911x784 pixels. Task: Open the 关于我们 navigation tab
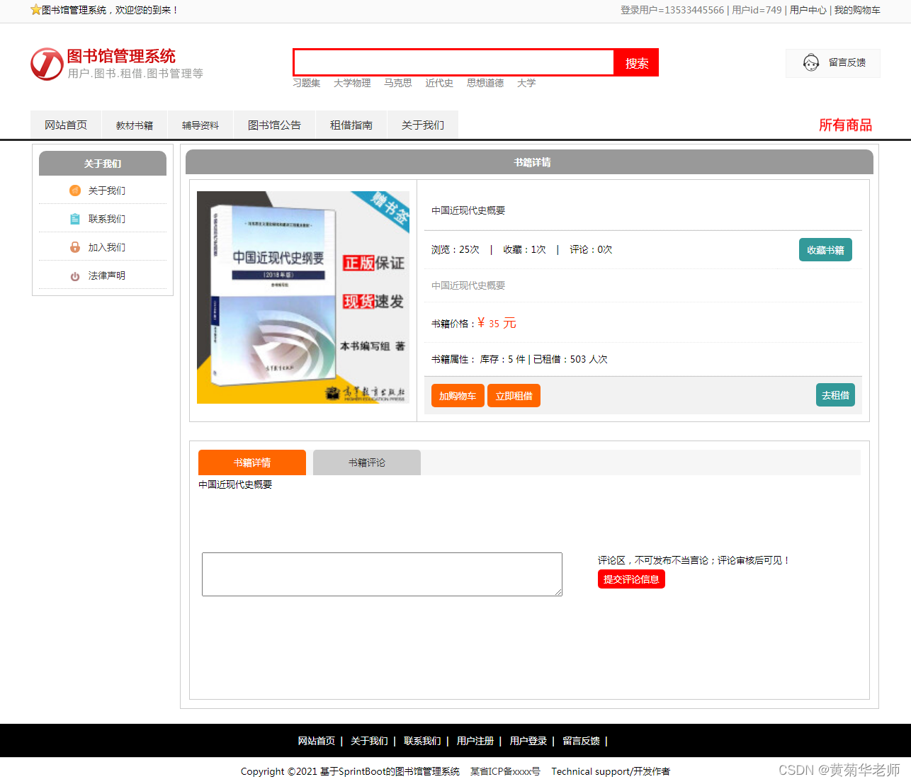(423, 125)
